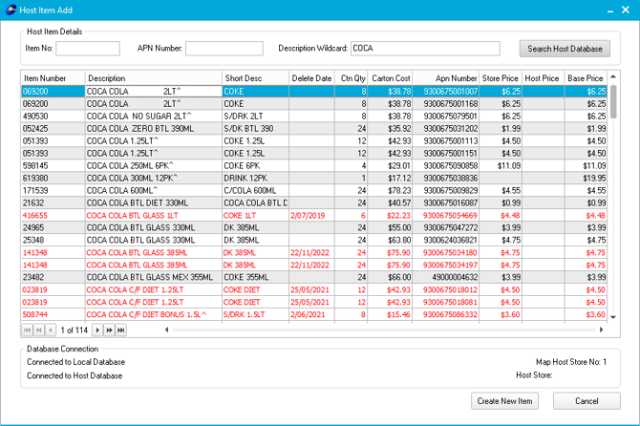Click the app icon in title bar
640x426 pixels.
(10, 9)
